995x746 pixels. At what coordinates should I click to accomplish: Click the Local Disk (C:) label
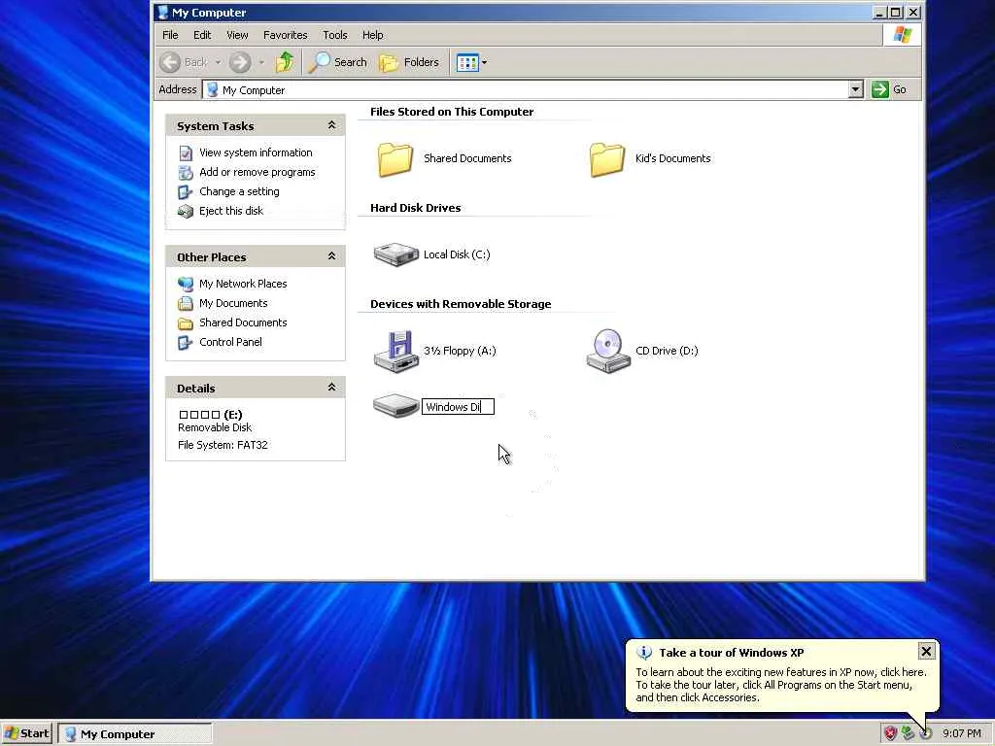pyautogui.click(x=457, y=254)
